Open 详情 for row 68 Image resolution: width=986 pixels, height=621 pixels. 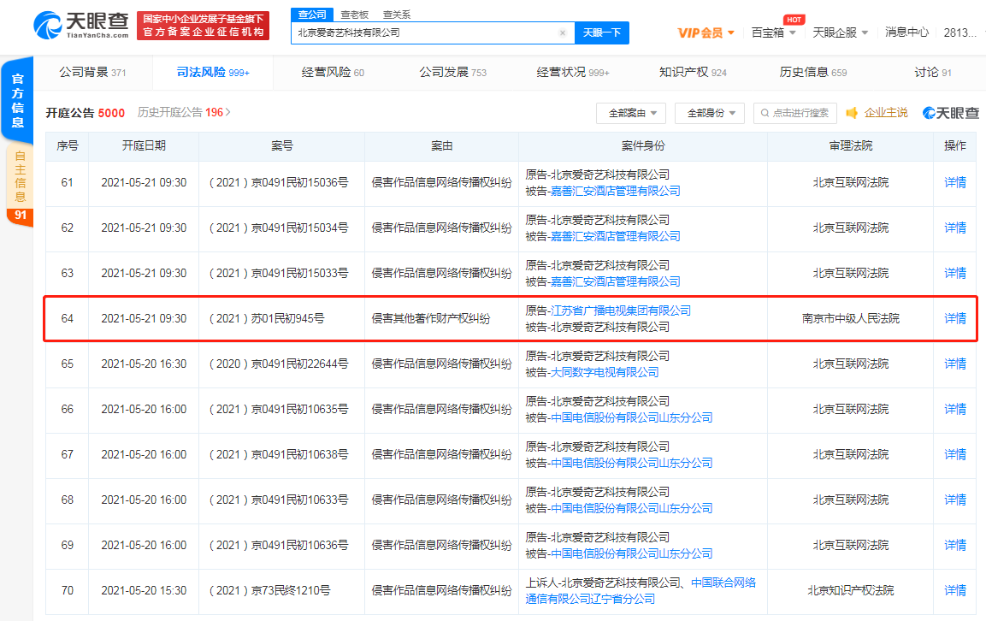[x=955, y=500]
